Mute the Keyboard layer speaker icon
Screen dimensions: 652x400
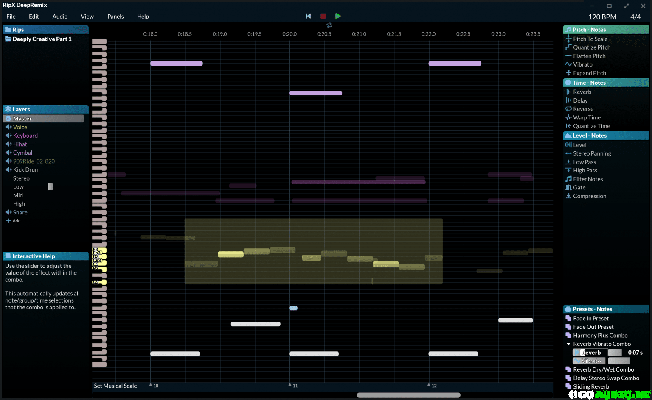pyautogui.click(x=8, y=136)
